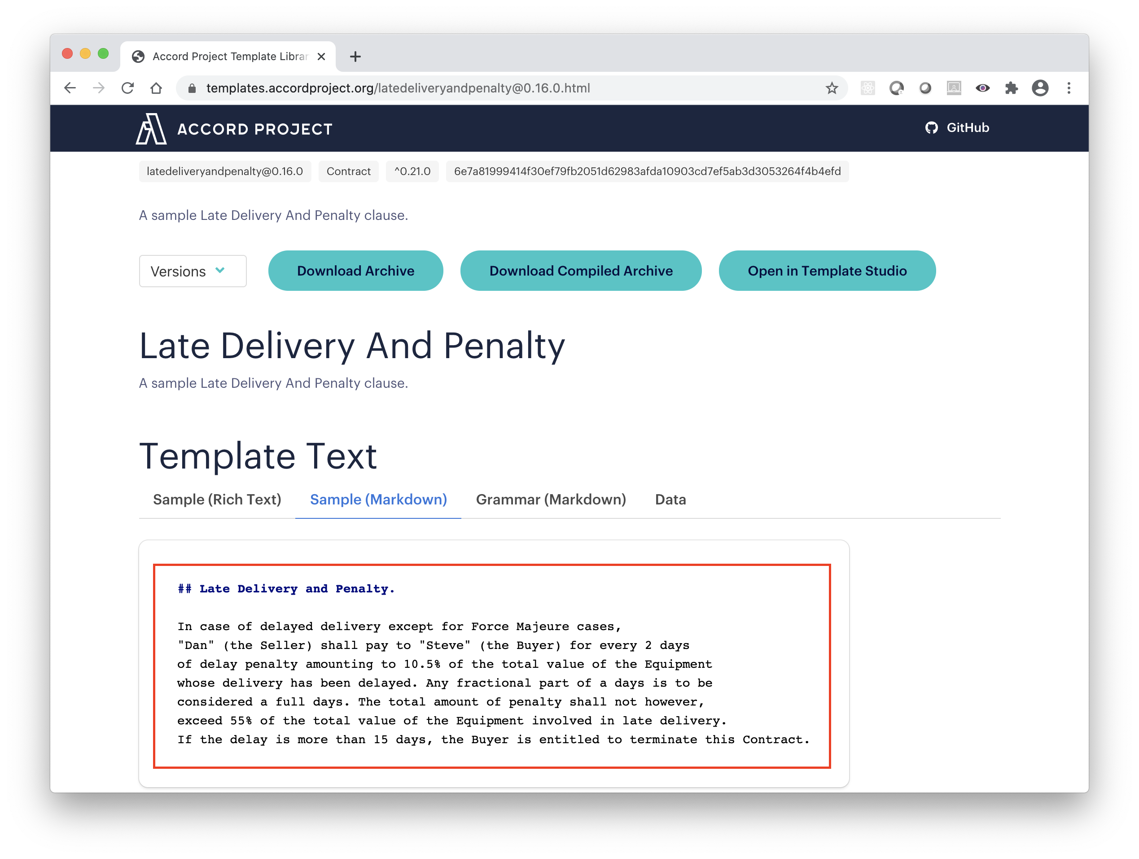The image size is (1139, 859).
Task: Expand the Versions dropdown menu
Action: coord(193,270)
